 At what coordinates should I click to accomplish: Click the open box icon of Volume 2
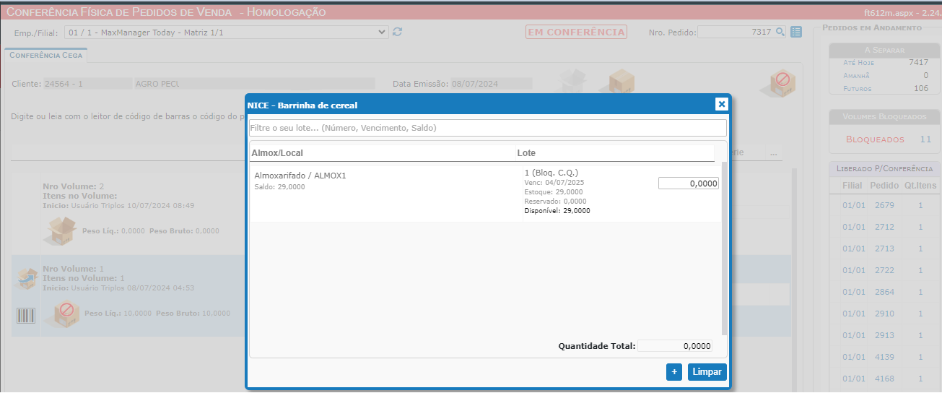pyautogui.click(x=61, y=230)
